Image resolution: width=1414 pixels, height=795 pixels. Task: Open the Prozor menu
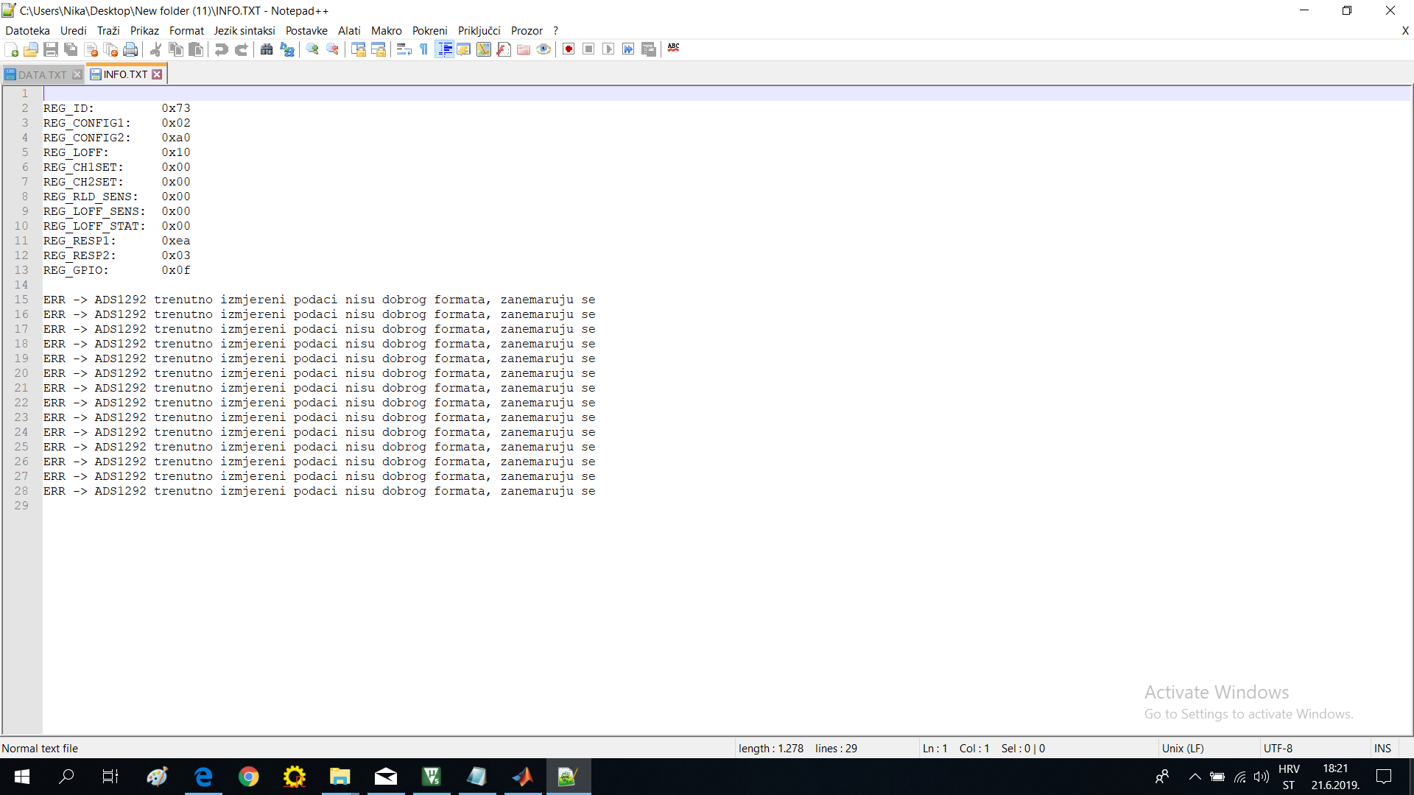click(527, 31)
